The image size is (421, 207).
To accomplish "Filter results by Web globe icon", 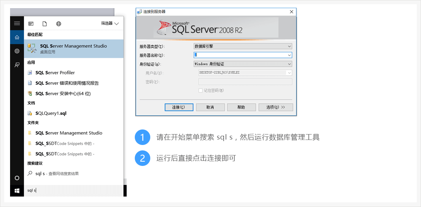I will [x=58, y=24].
